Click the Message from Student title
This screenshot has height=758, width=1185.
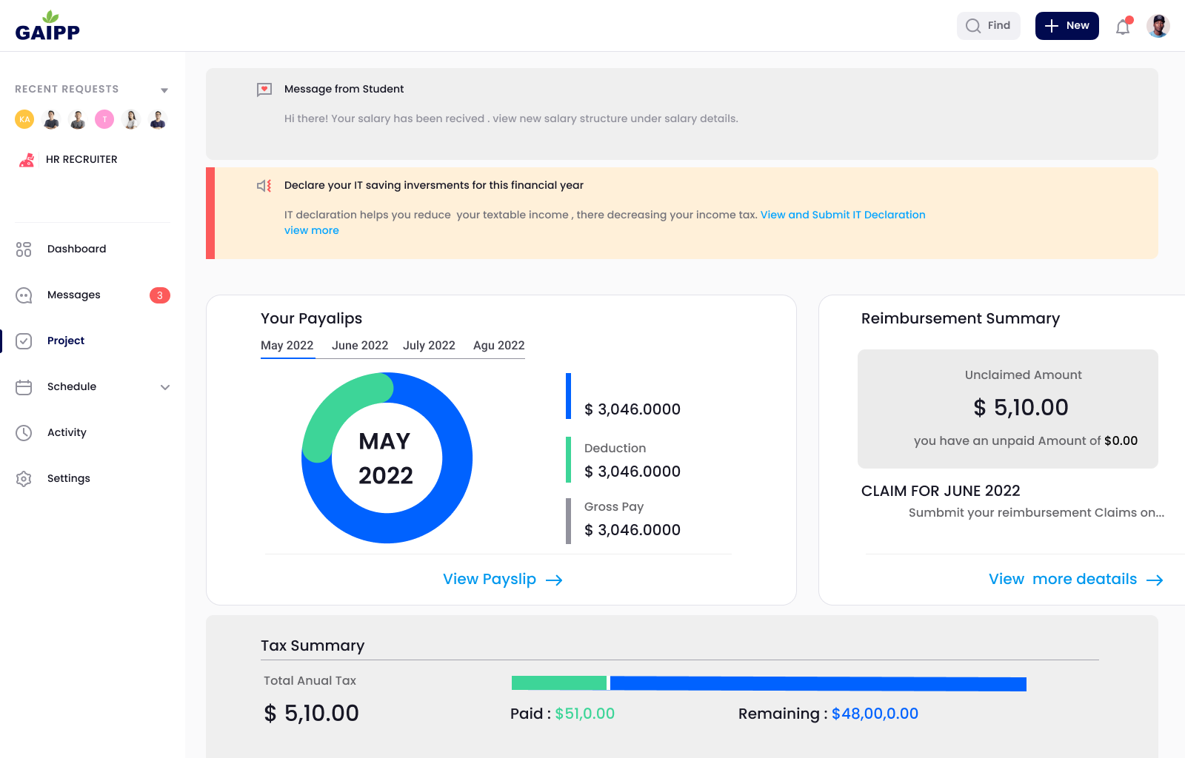click(x=344, y=90)
